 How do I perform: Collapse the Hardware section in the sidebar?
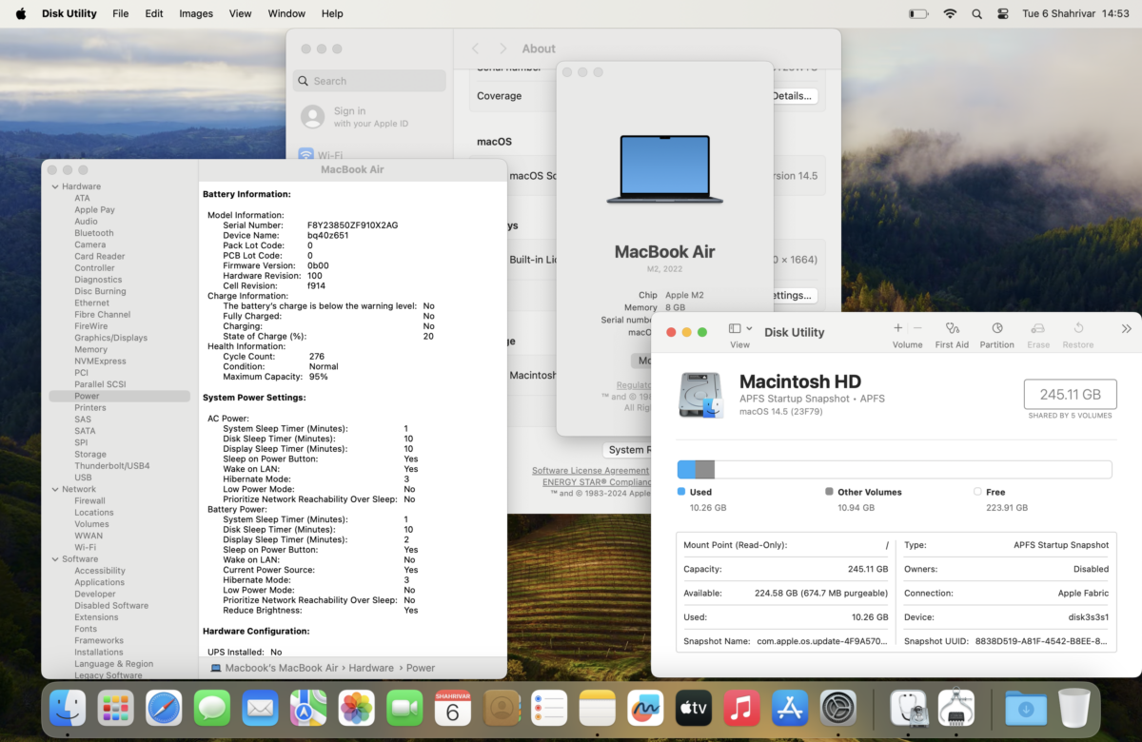tap(55, 186)
